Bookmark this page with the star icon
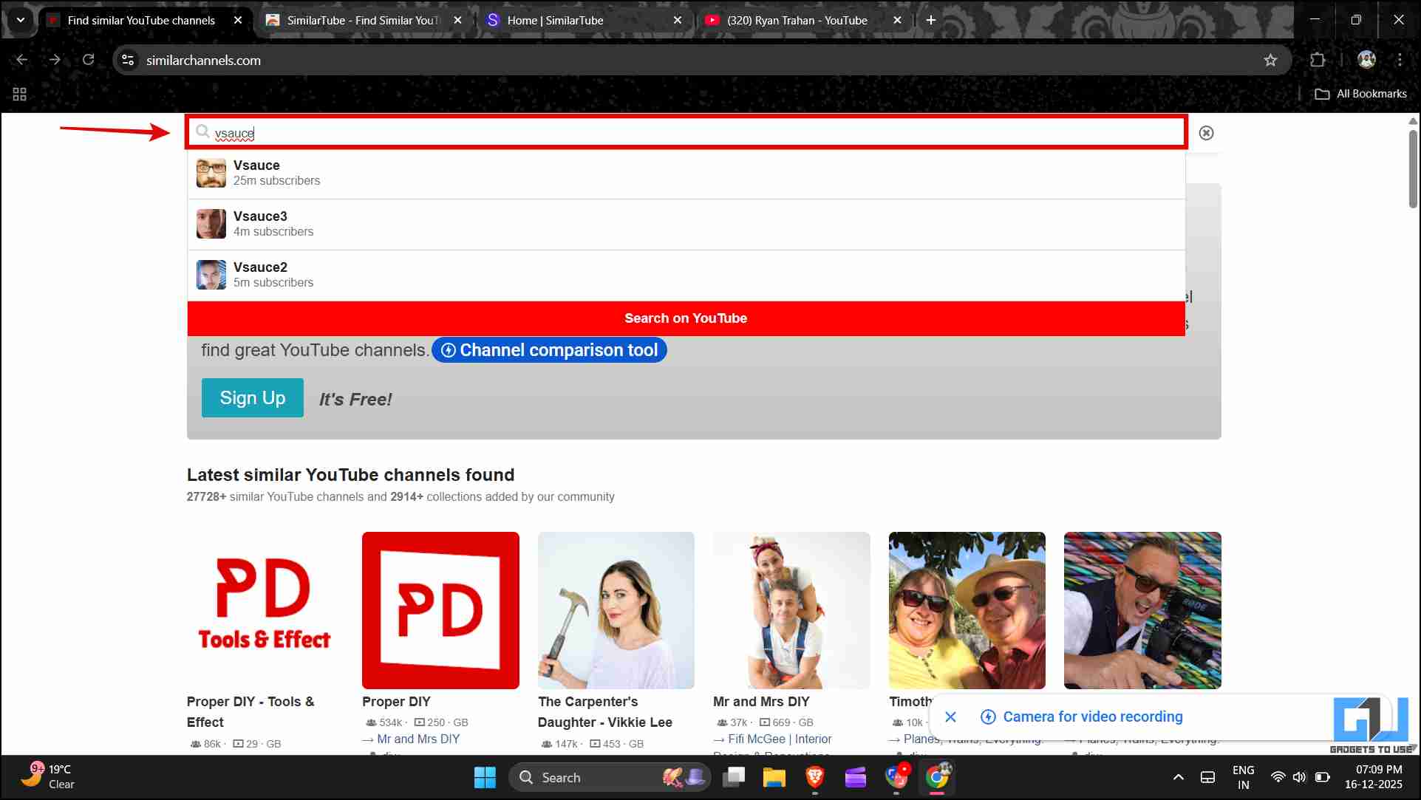1421x800 pixels. coord(1270,61)
